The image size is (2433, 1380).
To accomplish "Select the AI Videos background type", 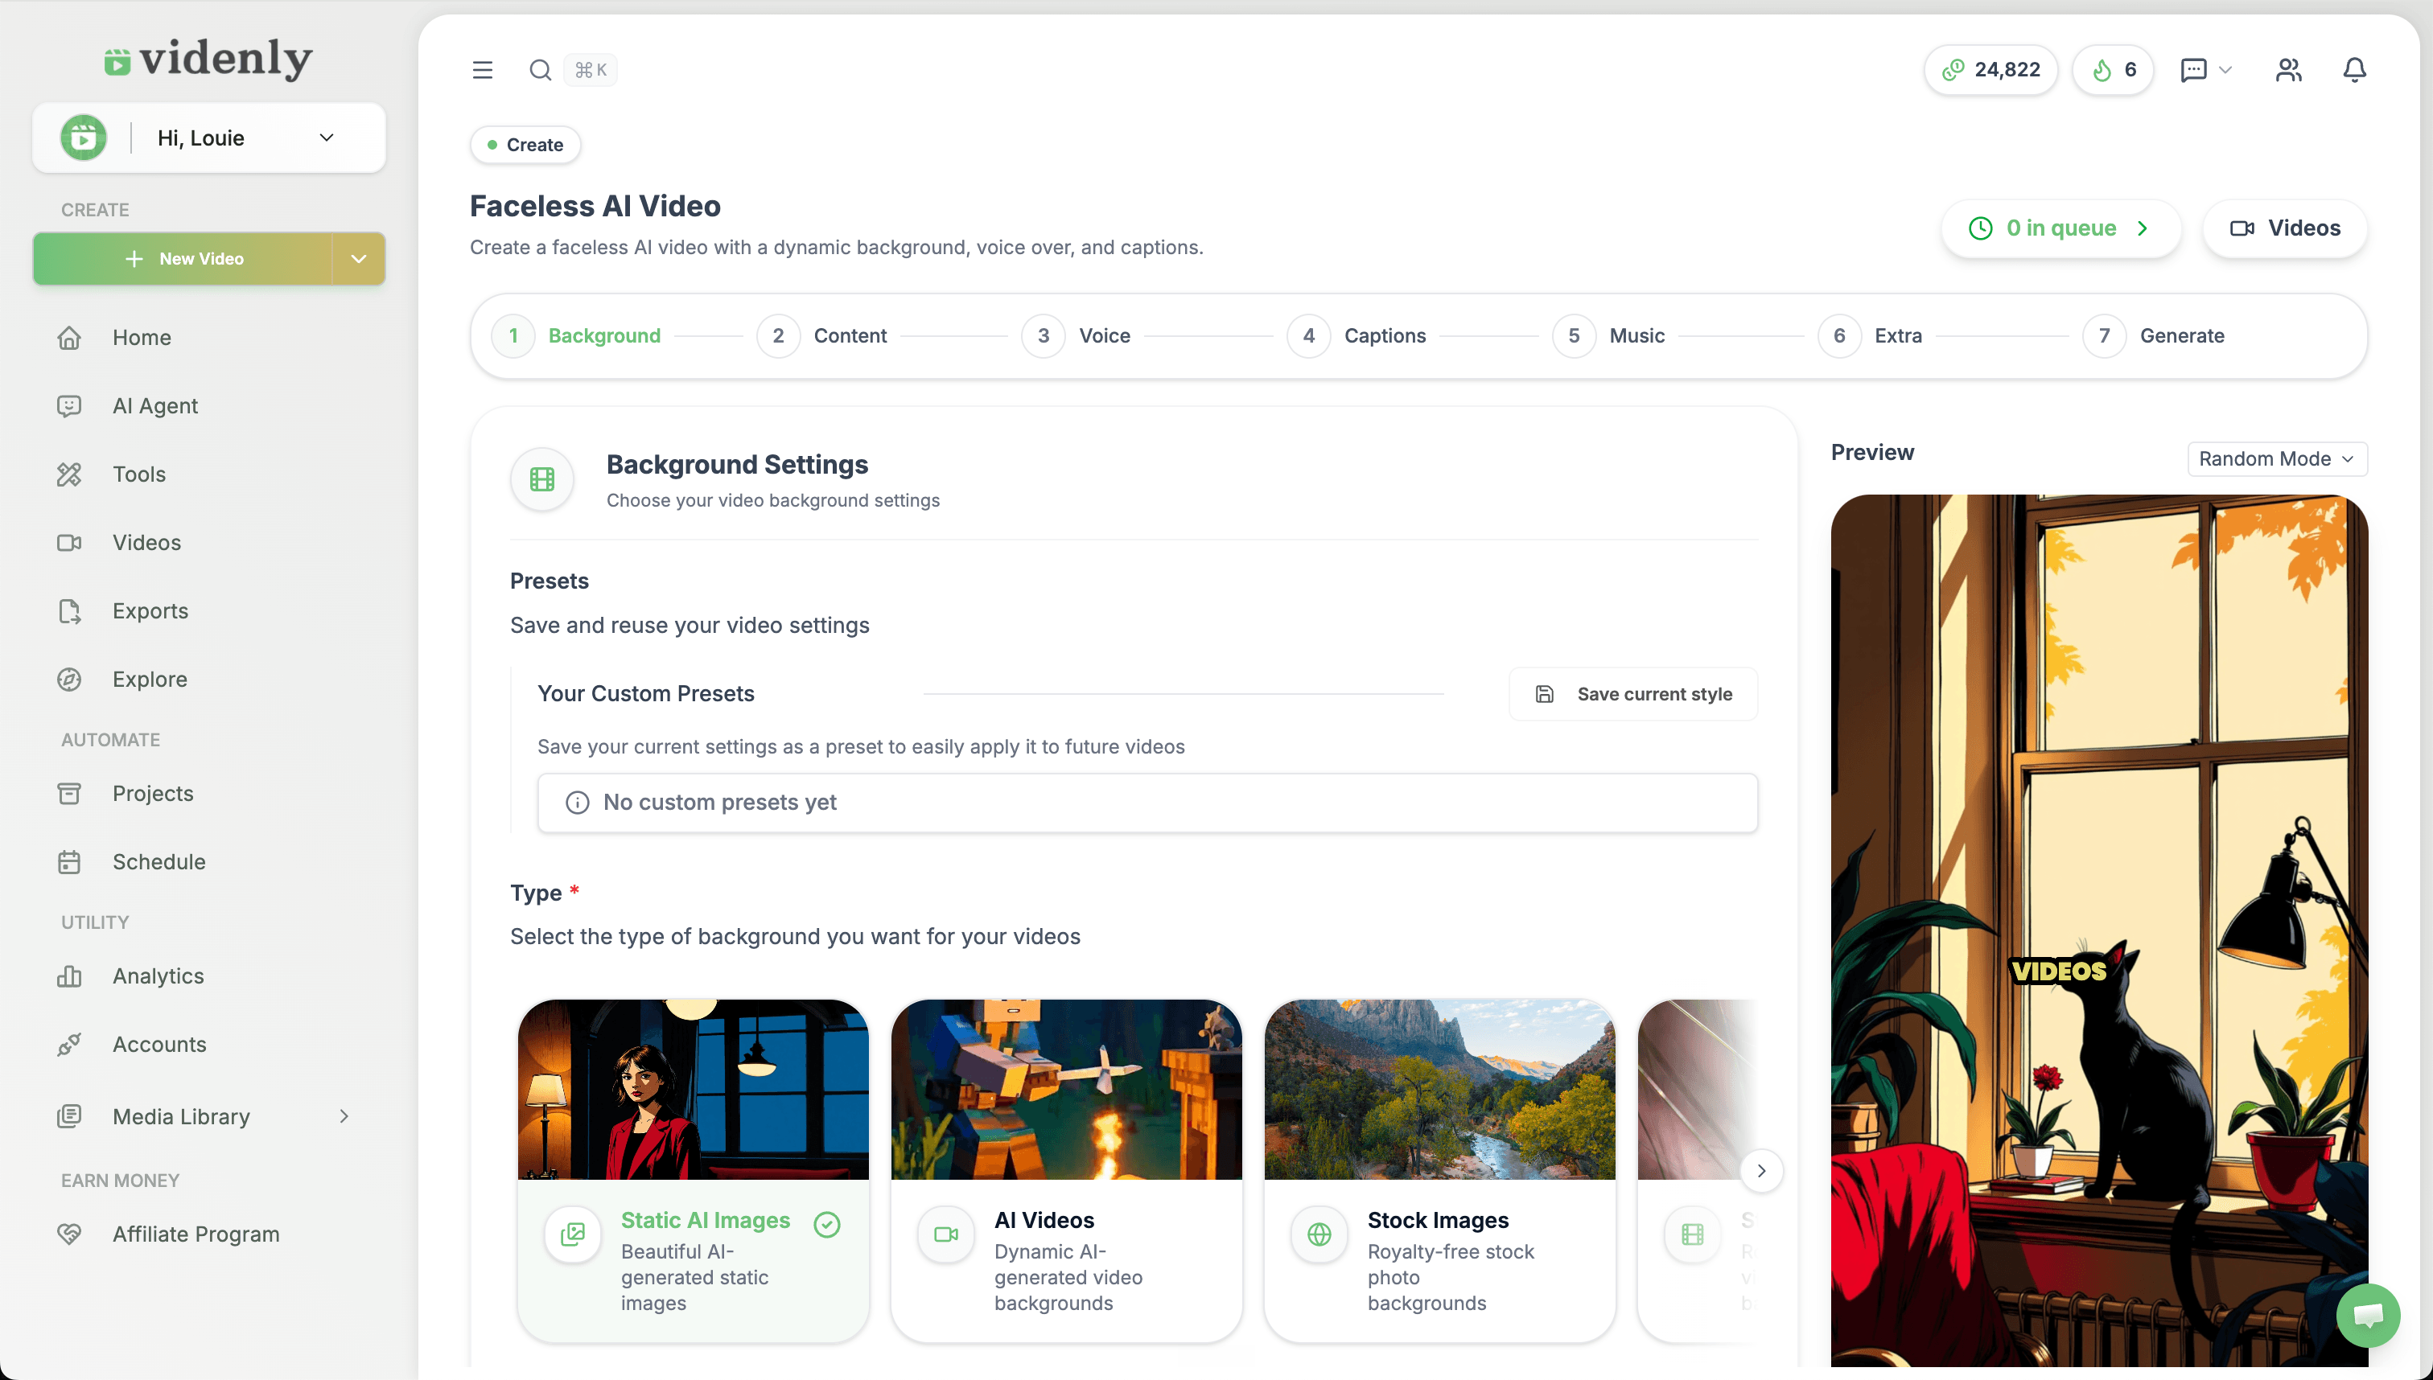I will 1067,1171.
